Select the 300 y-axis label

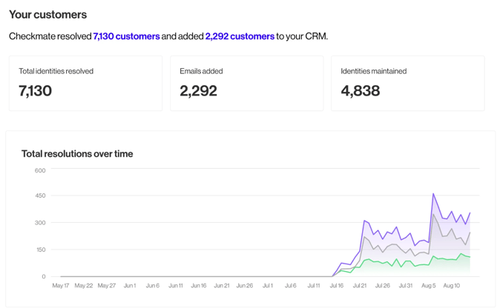point(40,223)
